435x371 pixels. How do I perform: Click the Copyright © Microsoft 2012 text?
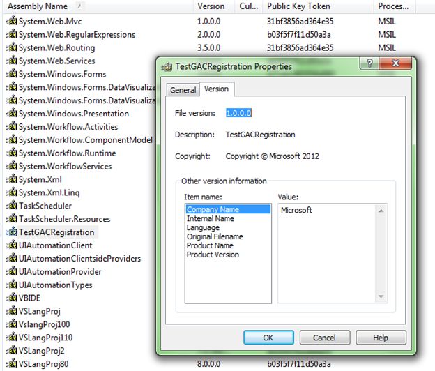pos(273,156)
